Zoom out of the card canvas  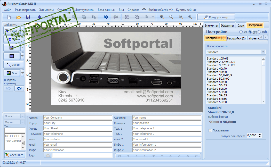click(181, 17)
